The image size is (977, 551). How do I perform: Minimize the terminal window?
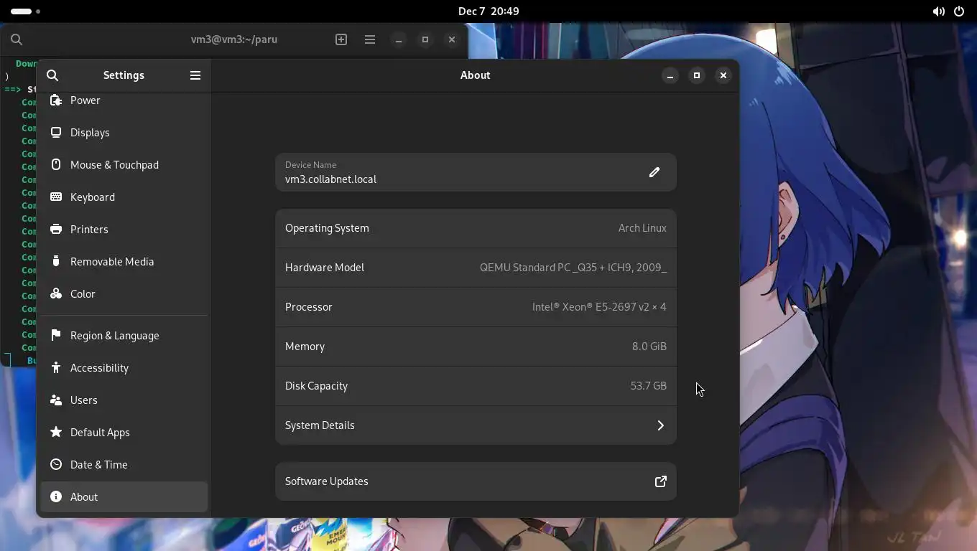(399, 40)
